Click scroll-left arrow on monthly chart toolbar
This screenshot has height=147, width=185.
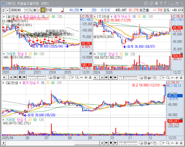click(4, 77)
